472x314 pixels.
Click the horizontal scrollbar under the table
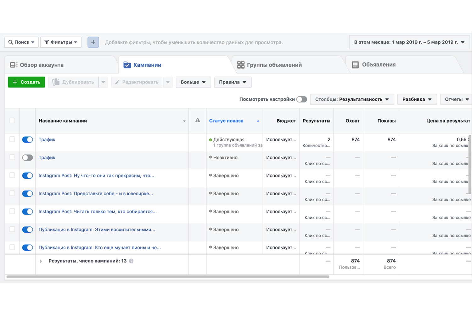[x=168, y=277]
